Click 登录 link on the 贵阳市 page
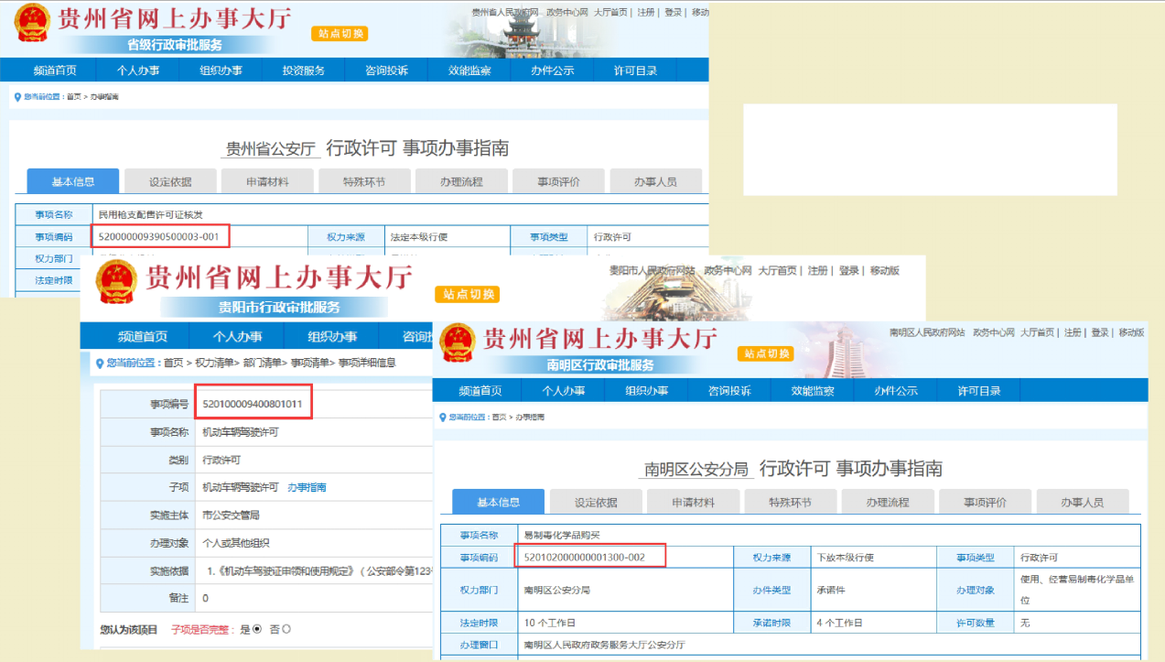 pos(849,271)
